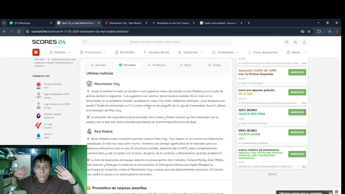The height and width of the screenshot is (194, 345).
Task: Open new browser tab
Action: click(x=249, y=23)
